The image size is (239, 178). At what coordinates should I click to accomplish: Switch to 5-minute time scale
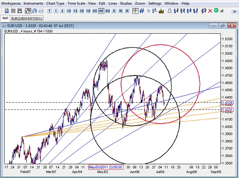(x=62, y=11)
